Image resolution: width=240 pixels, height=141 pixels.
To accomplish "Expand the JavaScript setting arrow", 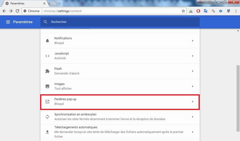I will 193,56.
